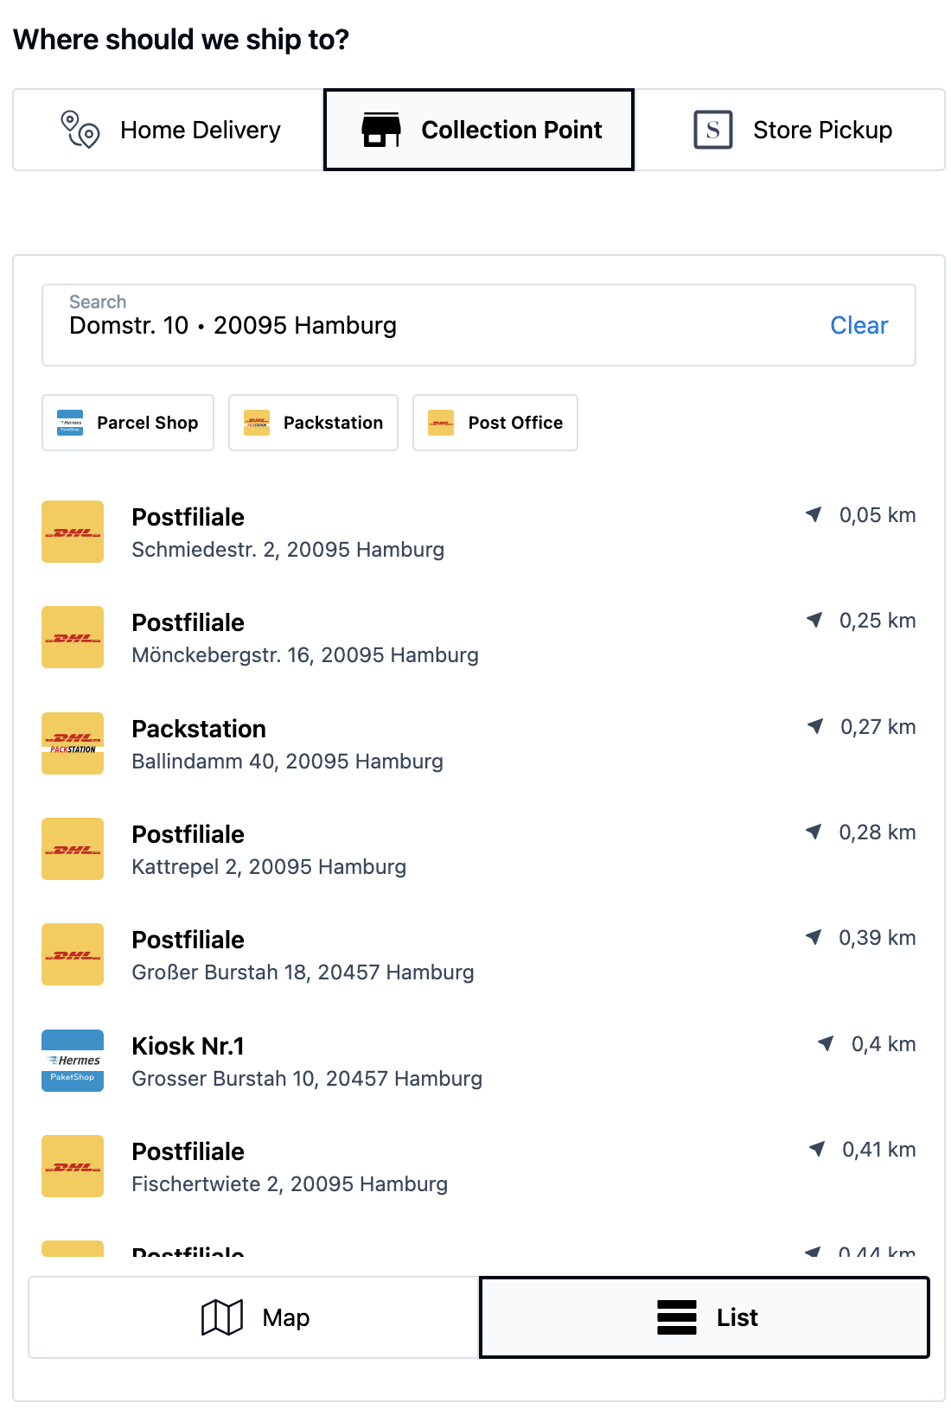Toggle the Parcel Shop filter
This screenshot has width=951, height=1409.
point(128,423)
